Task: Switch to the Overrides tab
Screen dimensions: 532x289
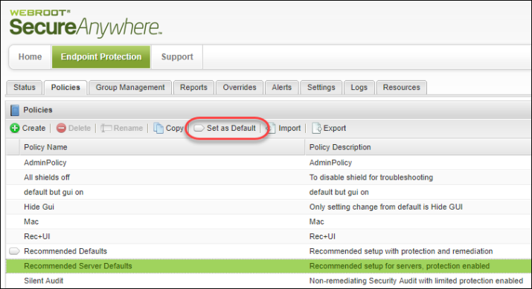Action: 240,88
